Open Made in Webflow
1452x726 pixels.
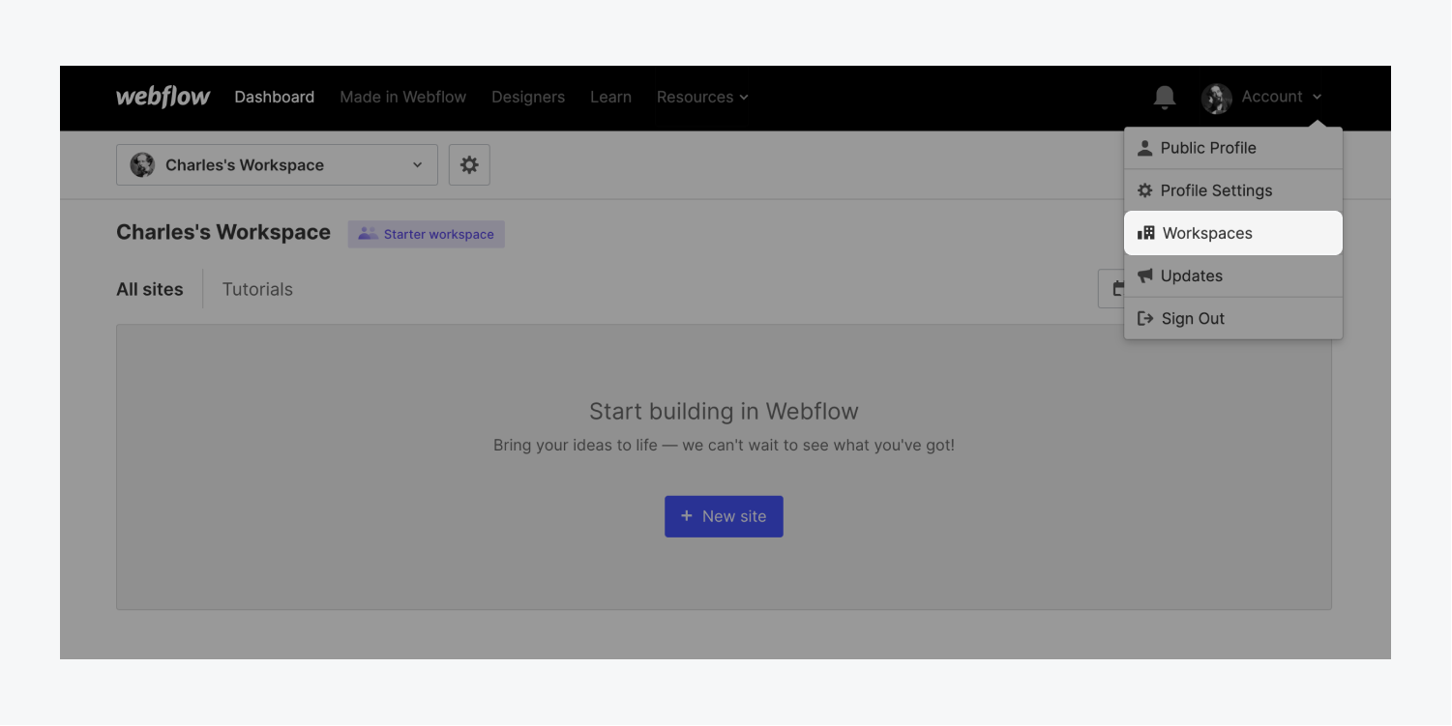click(x=403, y=97)
